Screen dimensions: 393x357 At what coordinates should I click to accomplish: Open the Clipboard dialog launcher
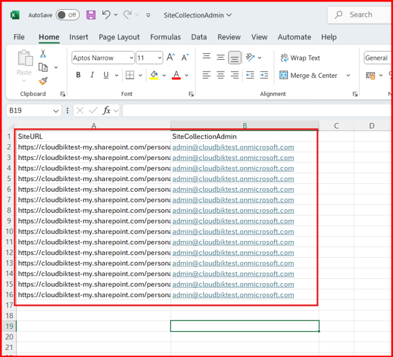[62, 94]
